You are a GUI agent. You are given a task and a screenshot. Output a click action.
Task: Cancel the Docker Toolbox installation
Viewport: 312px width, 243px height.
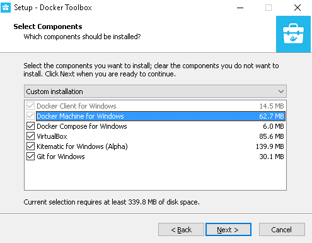(282, 230)
